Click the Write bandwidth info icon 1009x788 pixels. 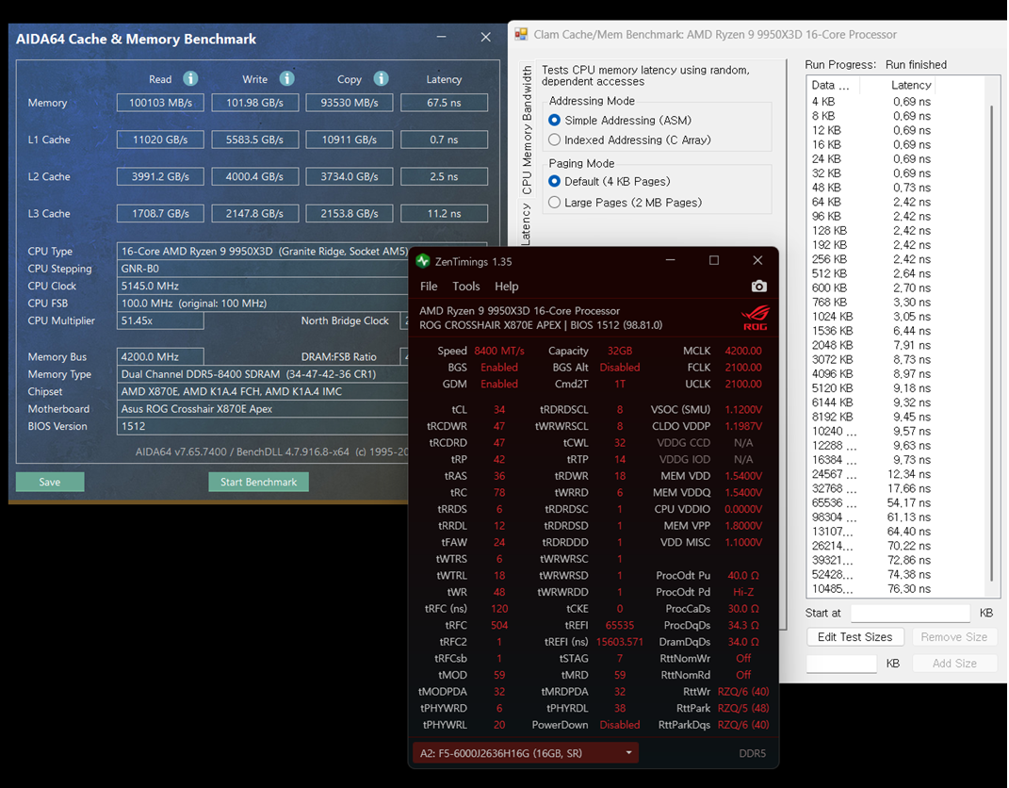tap(287, 79)
